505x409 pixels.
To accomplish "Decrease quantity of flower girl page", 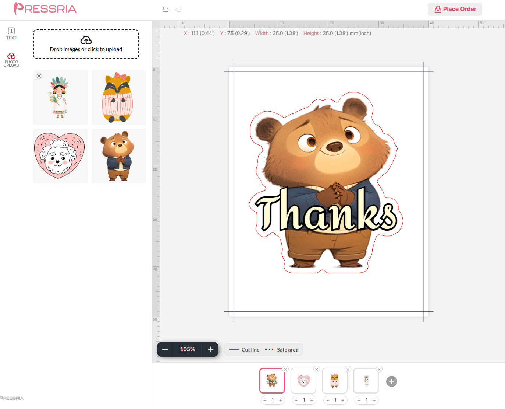I will coord(359,400).
